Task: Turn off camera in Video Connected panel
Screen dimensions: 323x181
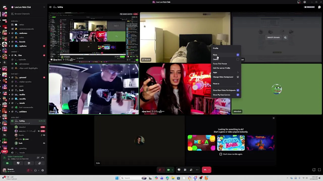Action: 7,163
